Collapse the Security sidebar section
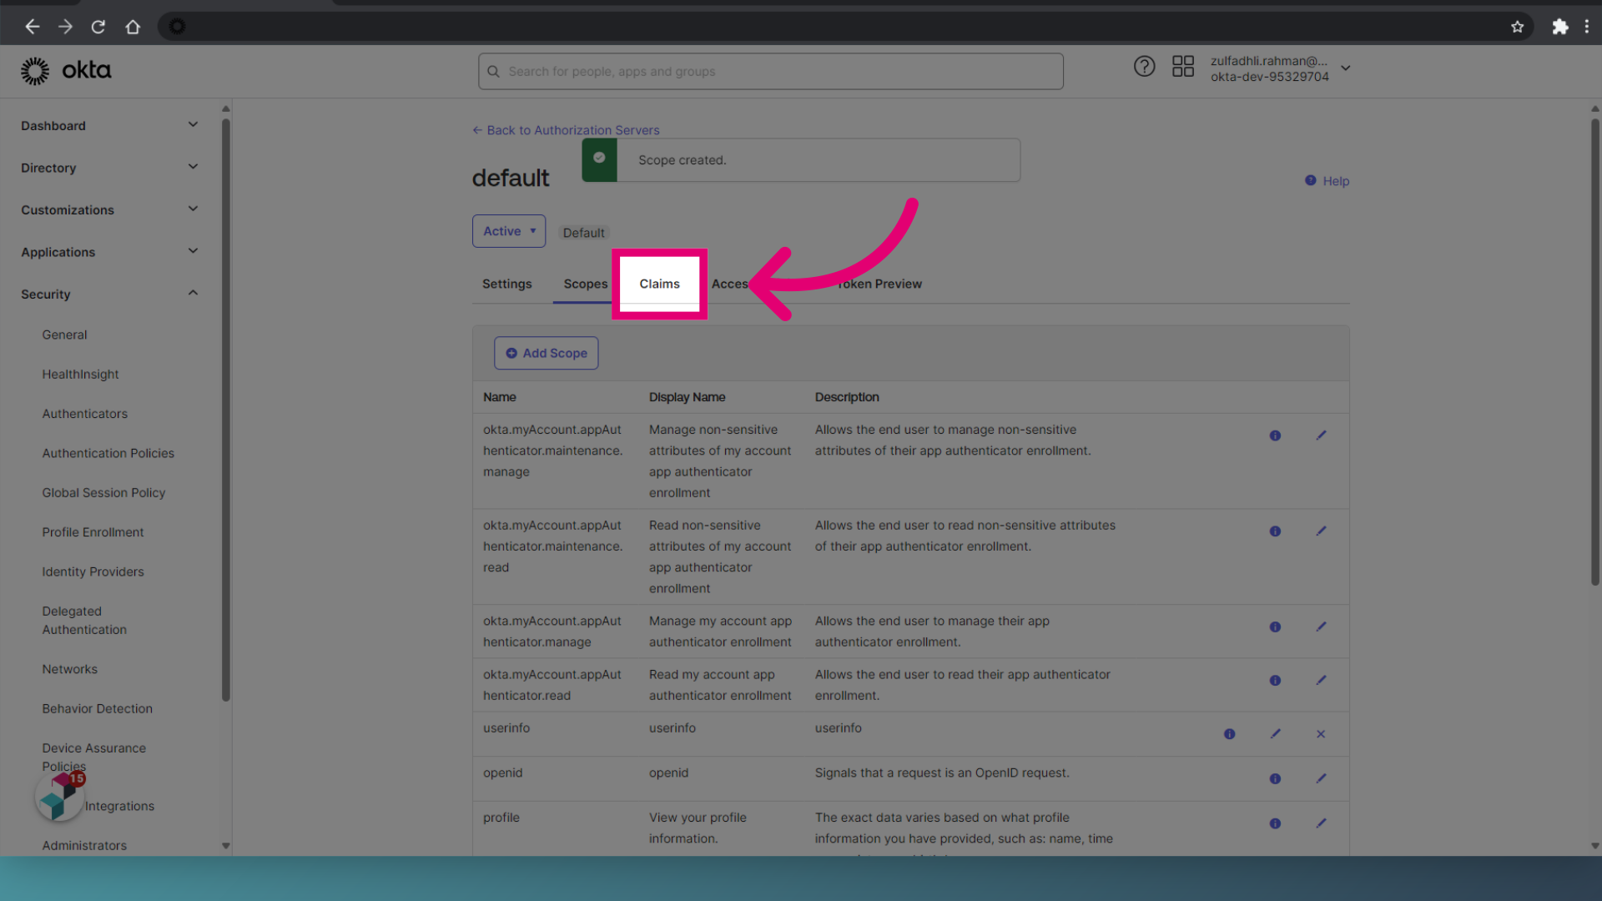 (x=193, y=294)
